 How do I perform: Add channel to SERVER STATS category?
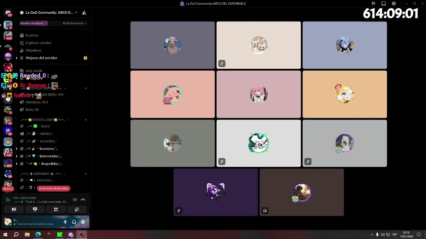point(86,88)
